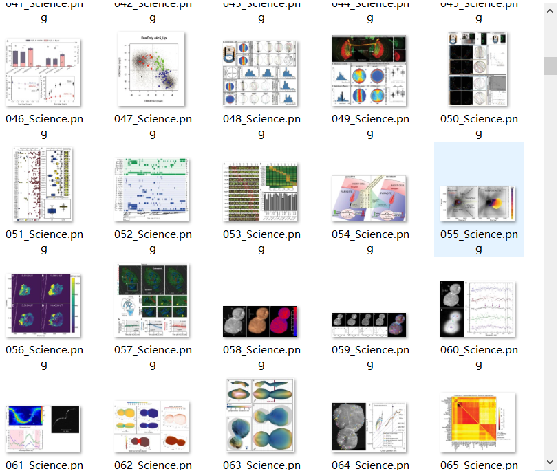Click the file name 052_Science.png
Image resolution: width=558 pixels, height=471 pixels.
click(x=153, y=241)
